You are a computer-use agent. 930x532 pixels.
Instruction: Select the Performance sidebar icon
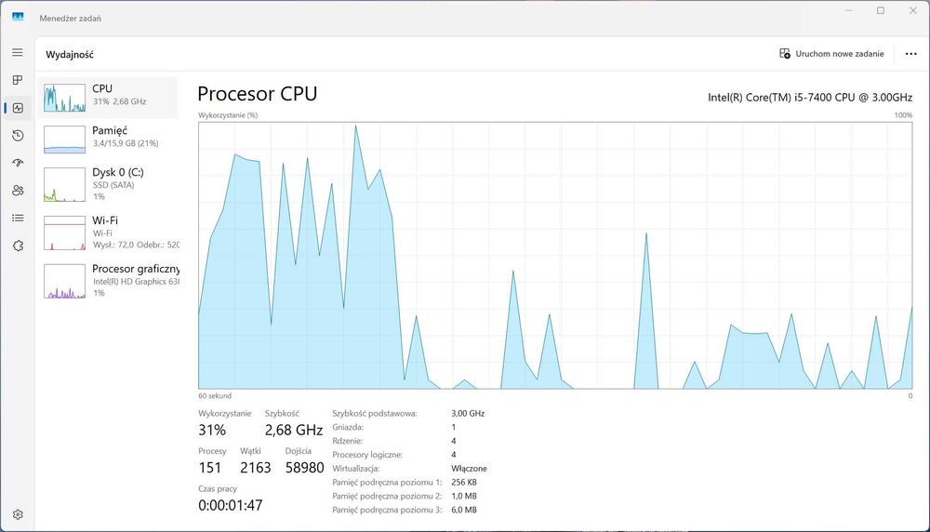(18, 108)
